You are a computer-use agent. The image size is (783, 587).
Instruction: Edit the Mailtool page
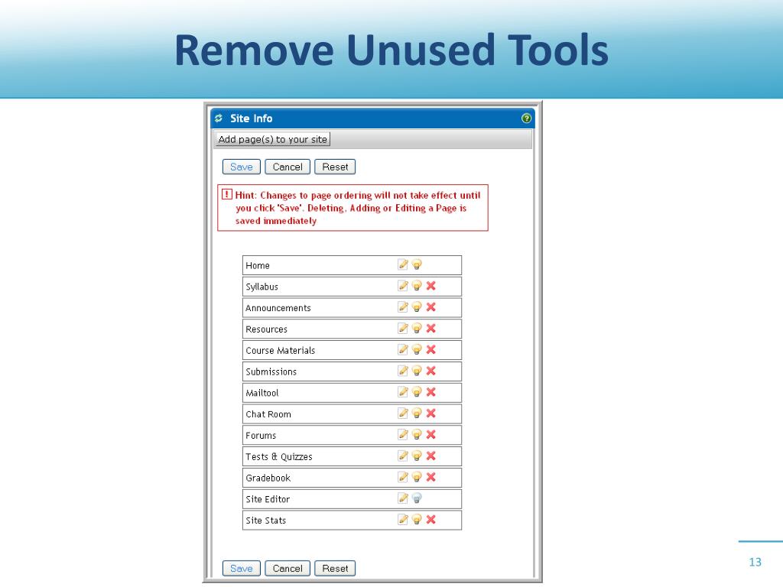[403, 392]
